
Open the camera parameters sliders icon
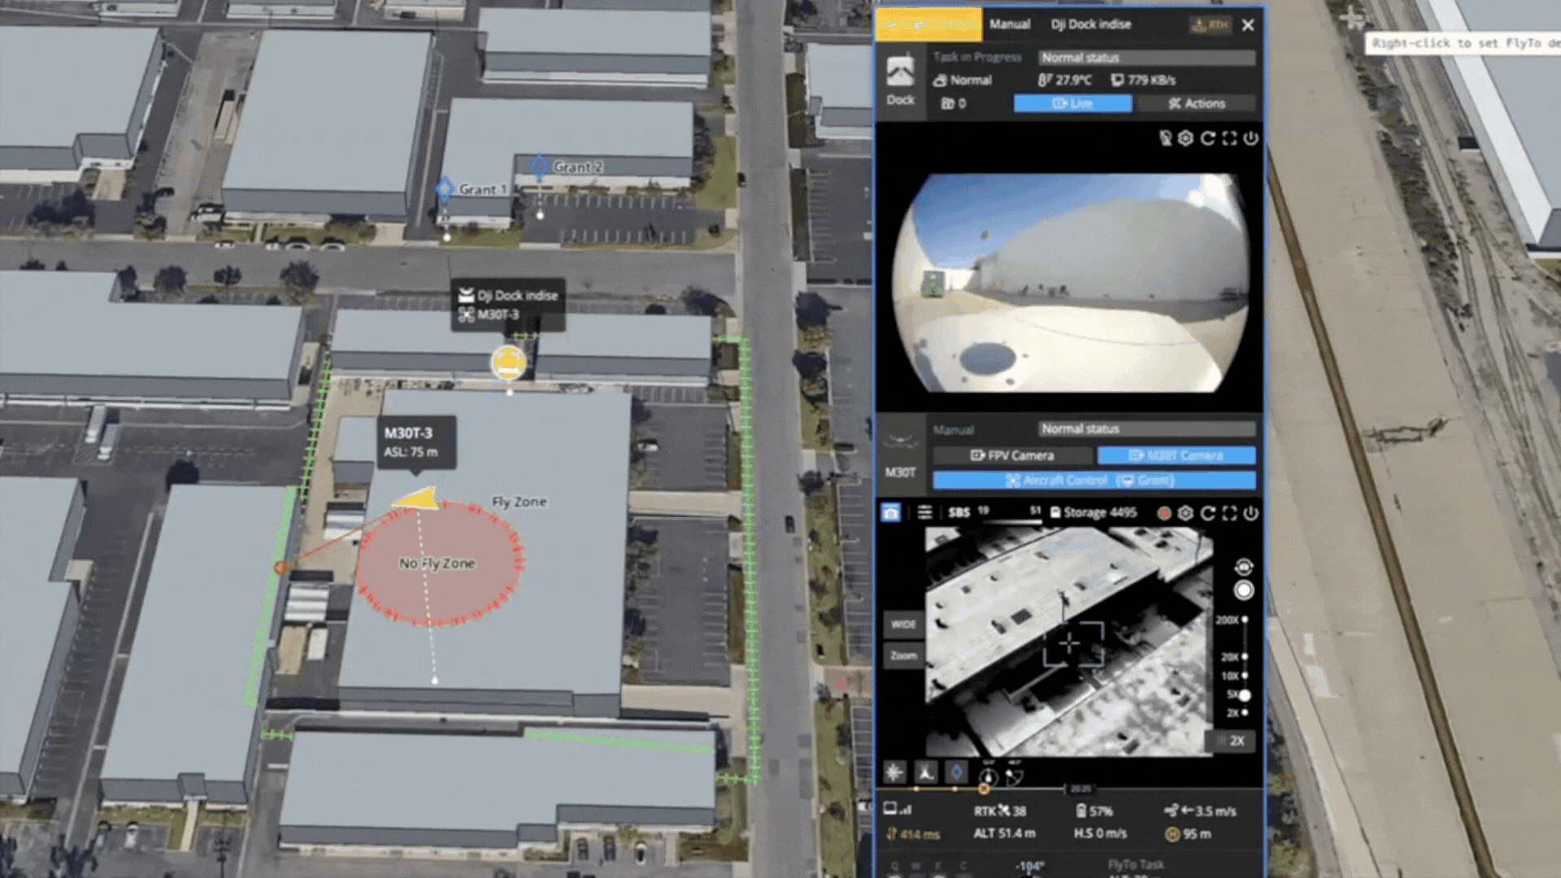(x=924, y=512)
